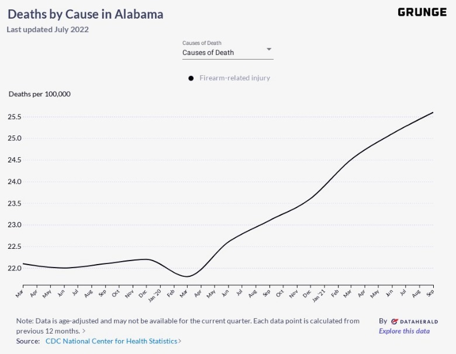Select the Jan '20 x-axis label
Screen dimensions: 456x354
click(x=155, y=293)
